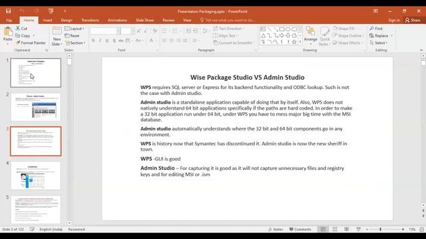
Task: Activate the Format Painter brush
Action: pyautogui.click(x=31, y=42)
